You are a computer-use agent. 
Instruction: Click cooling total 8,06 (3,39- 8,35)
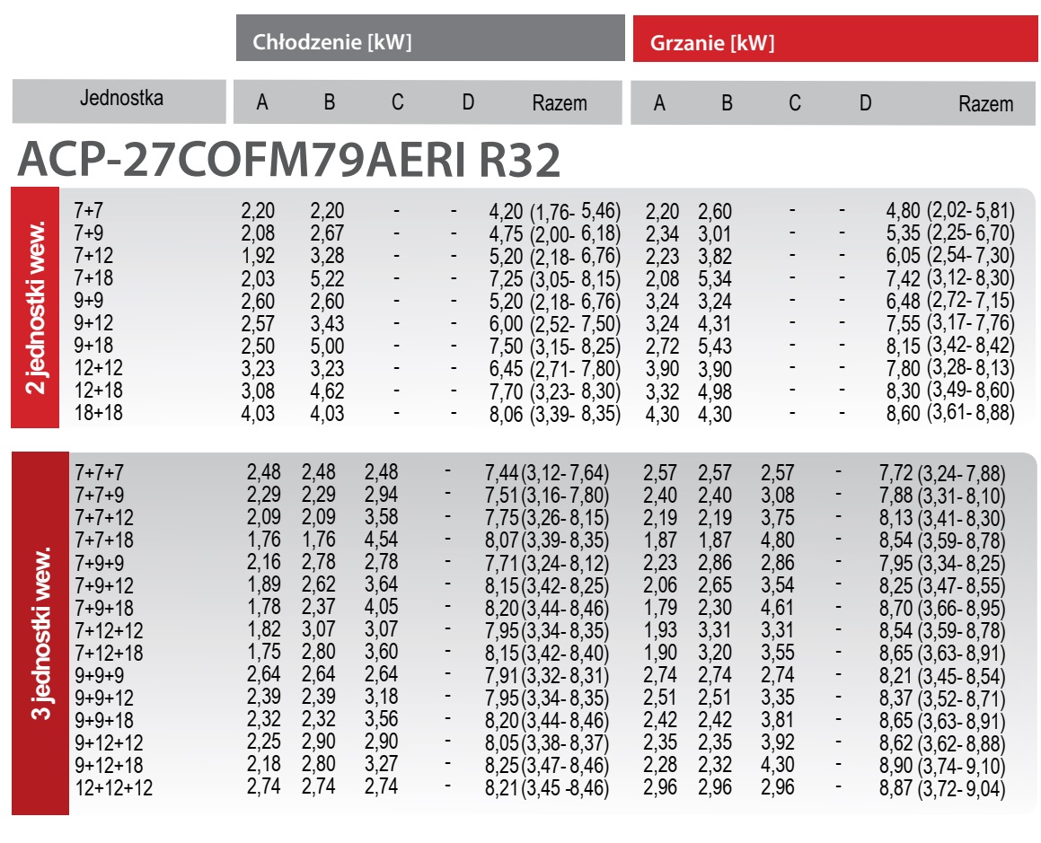point(555,414)
